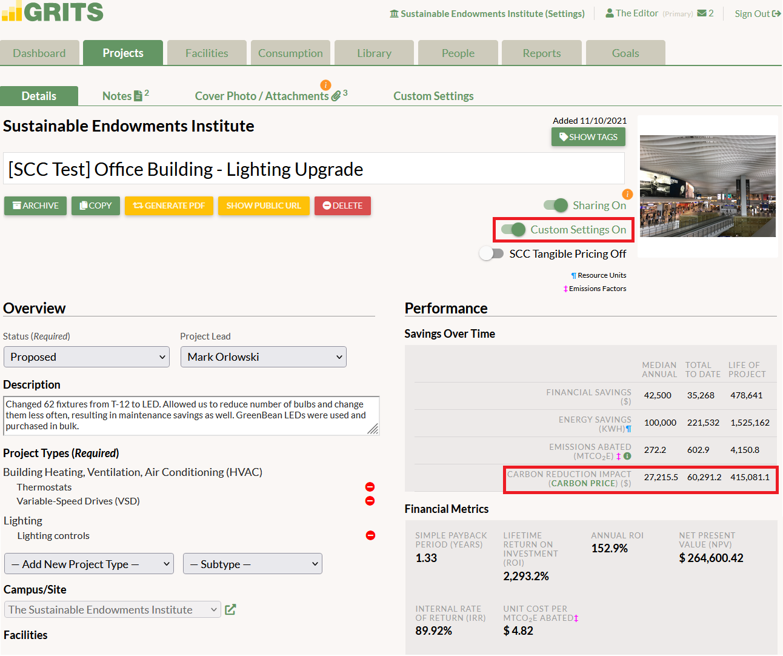Click the Energy Savings median annual value
The height and width of the screenshot is (656, 783).
pos(660,423)
